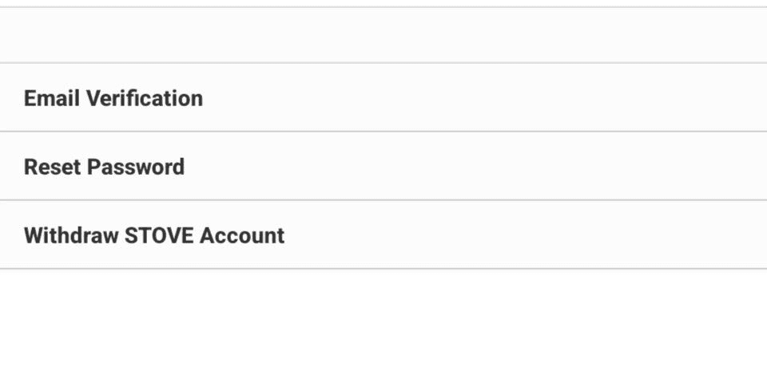The height and width of the screenshot is (383, 767).
Task: Open the Email Verification option
Action: point(383,97)
